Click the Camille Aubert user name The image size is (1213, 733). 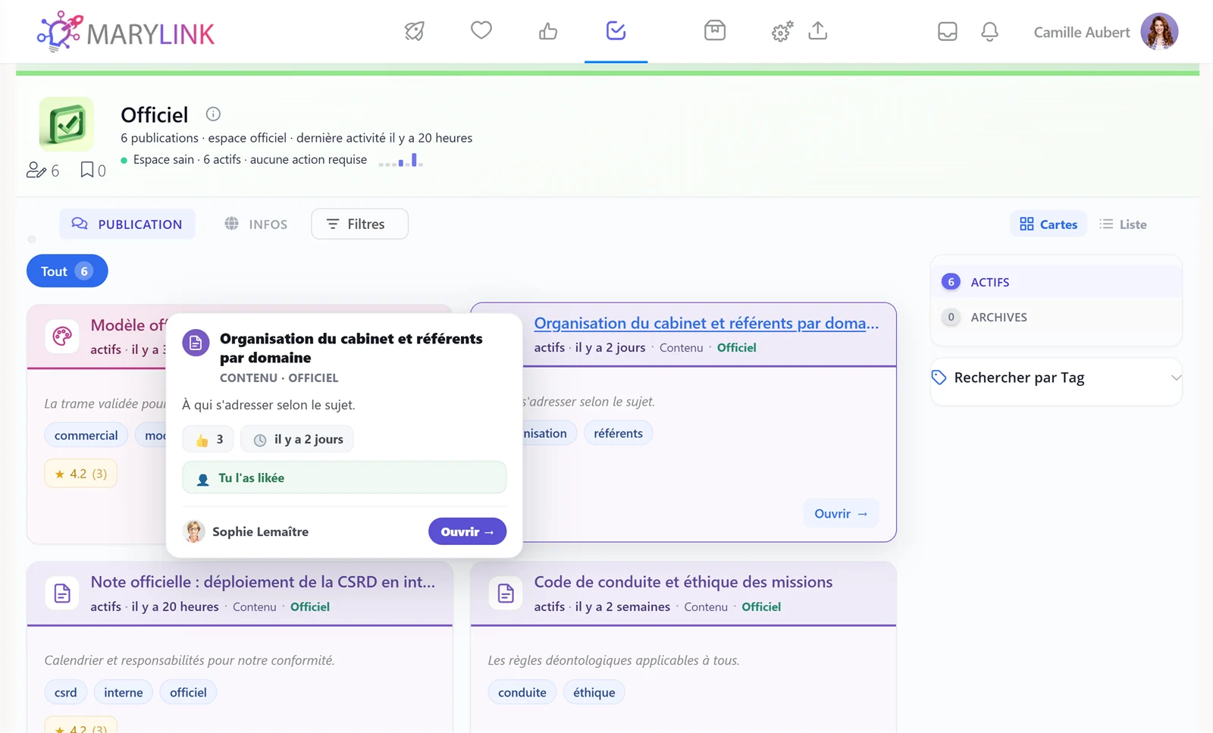pyautogui.click(x=1082, y=33)
